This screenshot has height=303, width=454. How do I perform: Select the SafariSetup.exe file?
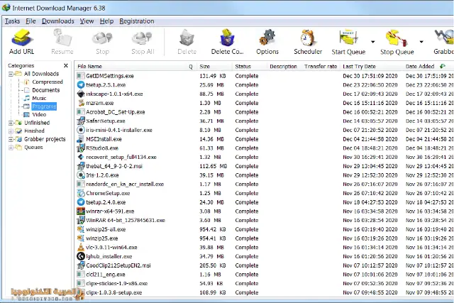(x=106, y=121)
